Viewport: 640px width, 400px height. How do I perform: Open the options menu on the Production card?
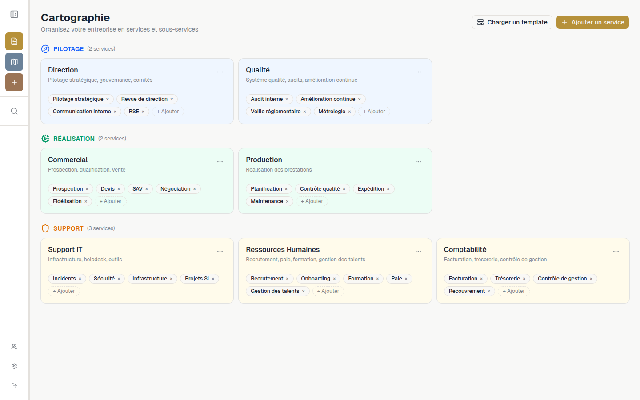click(x=418, y=161)
